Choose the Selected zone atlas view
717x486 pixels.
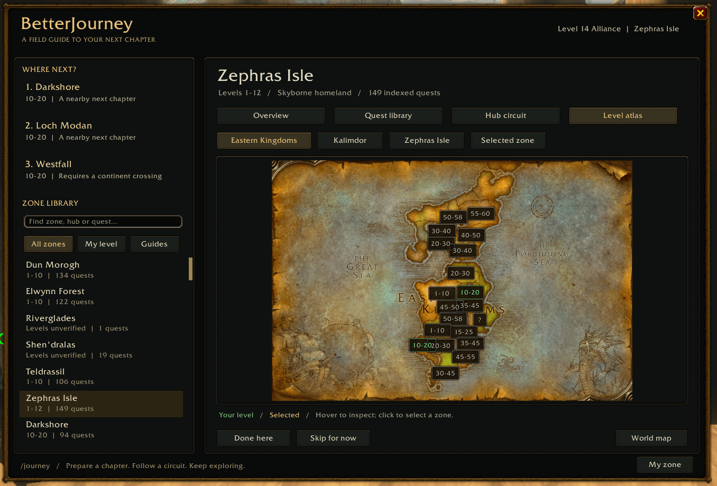tap(508, 141)
